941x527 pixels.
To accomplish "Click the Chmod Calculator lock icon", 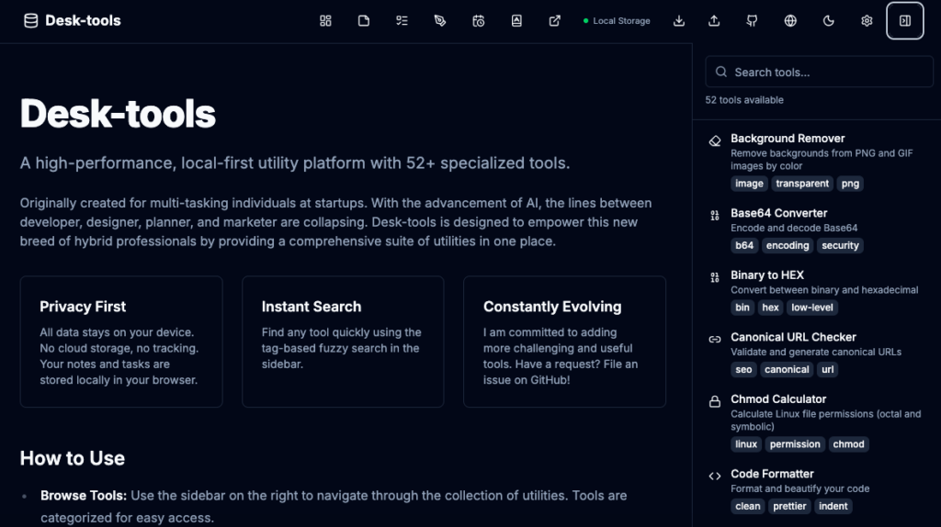I will pos(715,402).
